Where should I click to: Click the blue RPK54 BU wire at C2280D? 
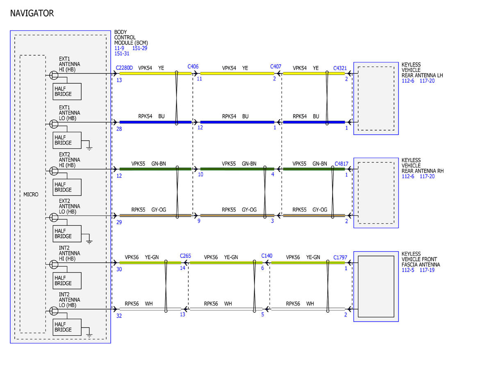click(x=155, y=122)
